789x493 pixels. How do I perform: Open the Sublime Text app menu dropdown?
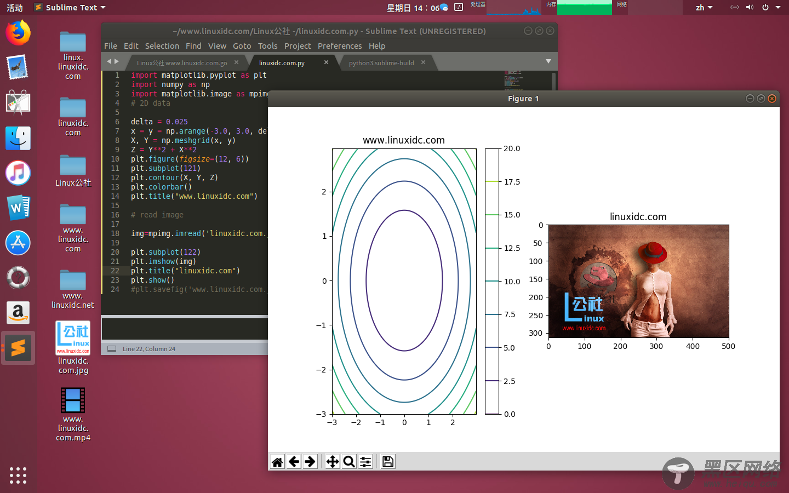click(70, 8)
